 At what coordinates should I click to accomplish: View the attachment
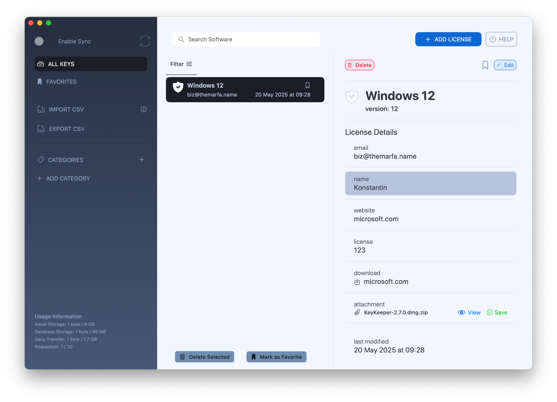(x=469, y=313)
